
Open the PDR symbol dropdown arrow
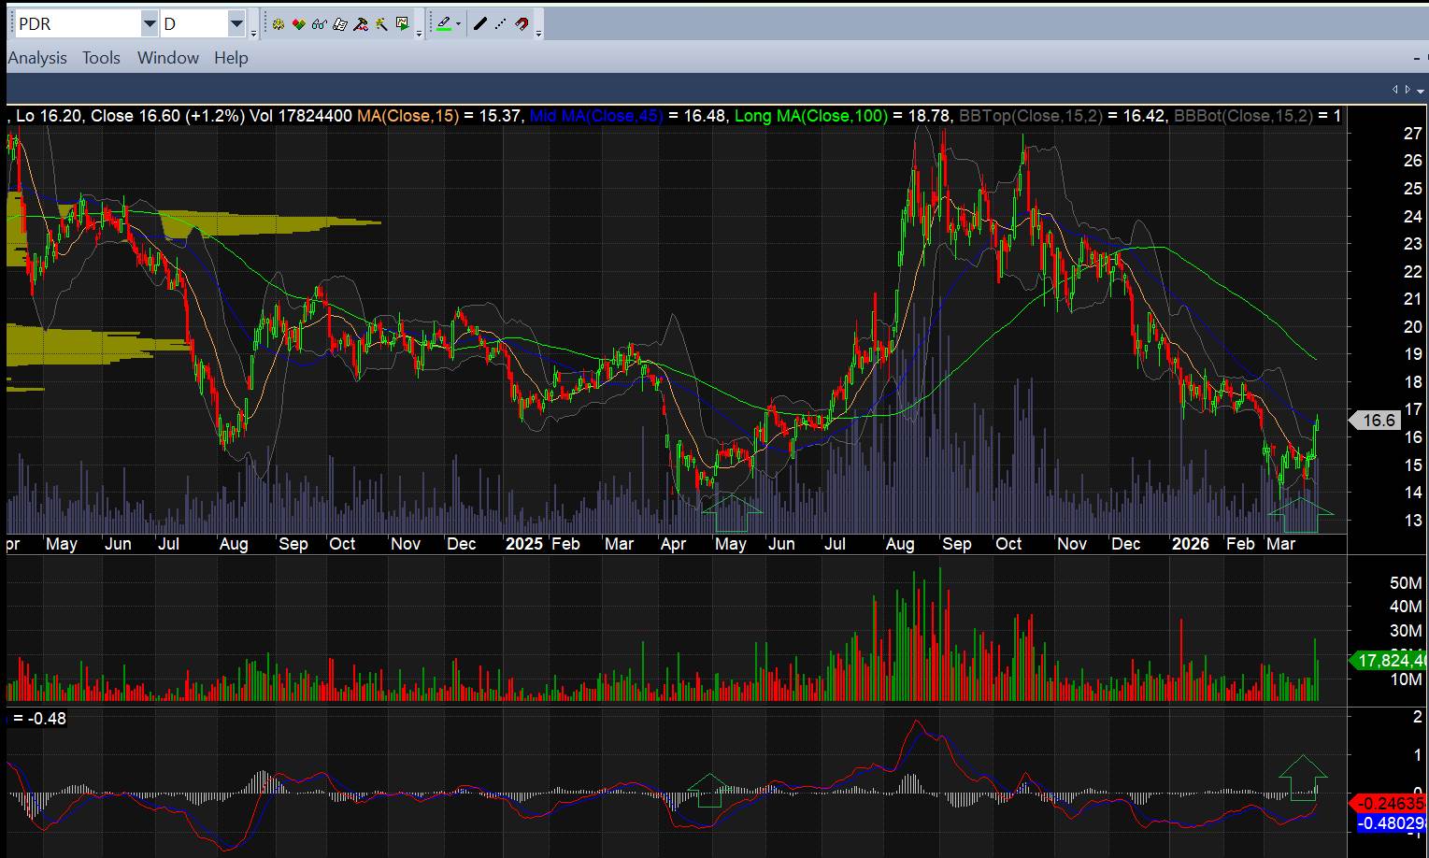[150, 24]
